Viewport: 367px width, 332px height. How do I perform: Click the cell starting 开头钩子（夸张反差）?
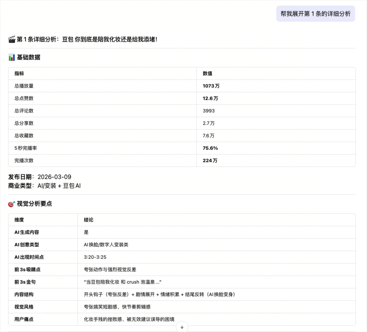pos(160,294)
